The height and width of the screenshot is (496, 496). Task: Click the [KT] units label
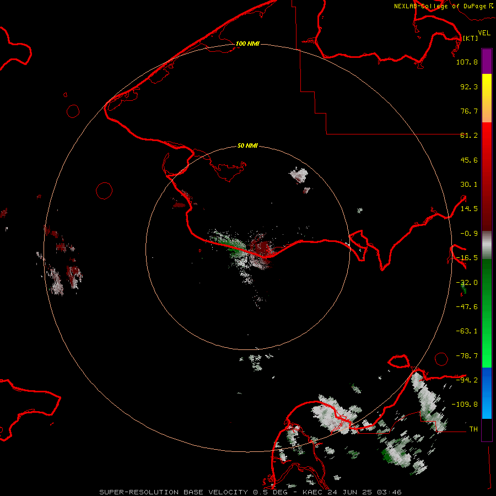pos(471,38)
